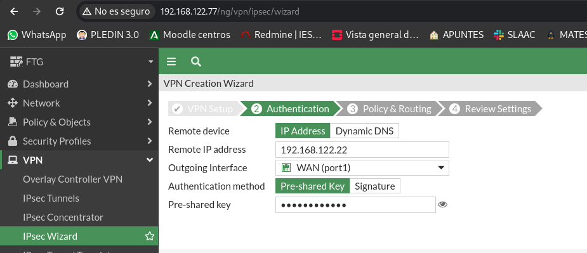Expand the Dashboard sidebar menu
Viewport: 587px width, 253px height.
pyautogui.click(x=79, y=84)
